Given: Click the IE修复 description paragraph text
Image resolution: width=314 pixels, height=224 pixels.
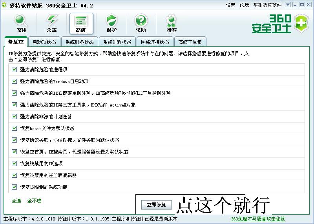Looking at the screenshot, I should pos(128,56).
